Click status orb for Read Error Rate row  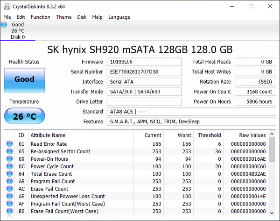(10, 144)
